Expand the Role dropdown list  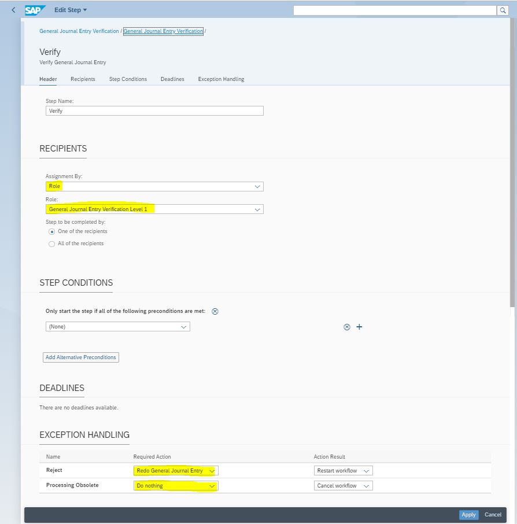click(x=257, y=209)
